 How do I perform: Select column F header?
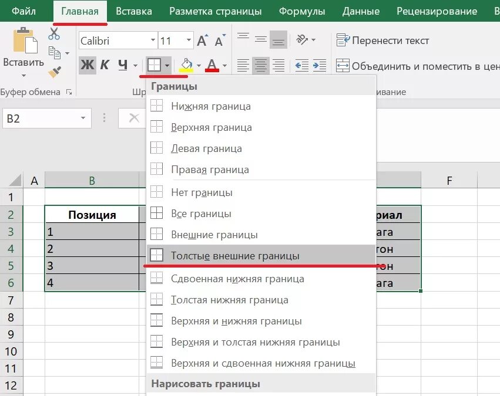[449, 181]
